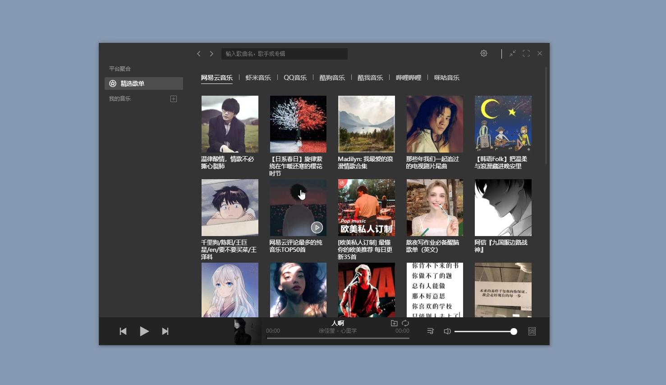Navigate forward with the right arrow

coord(211,54)
